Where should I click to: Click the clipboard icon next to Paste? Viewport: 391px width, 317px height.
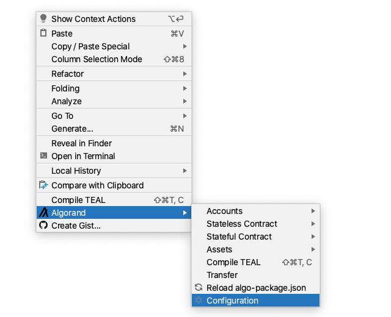click(43, 33)
